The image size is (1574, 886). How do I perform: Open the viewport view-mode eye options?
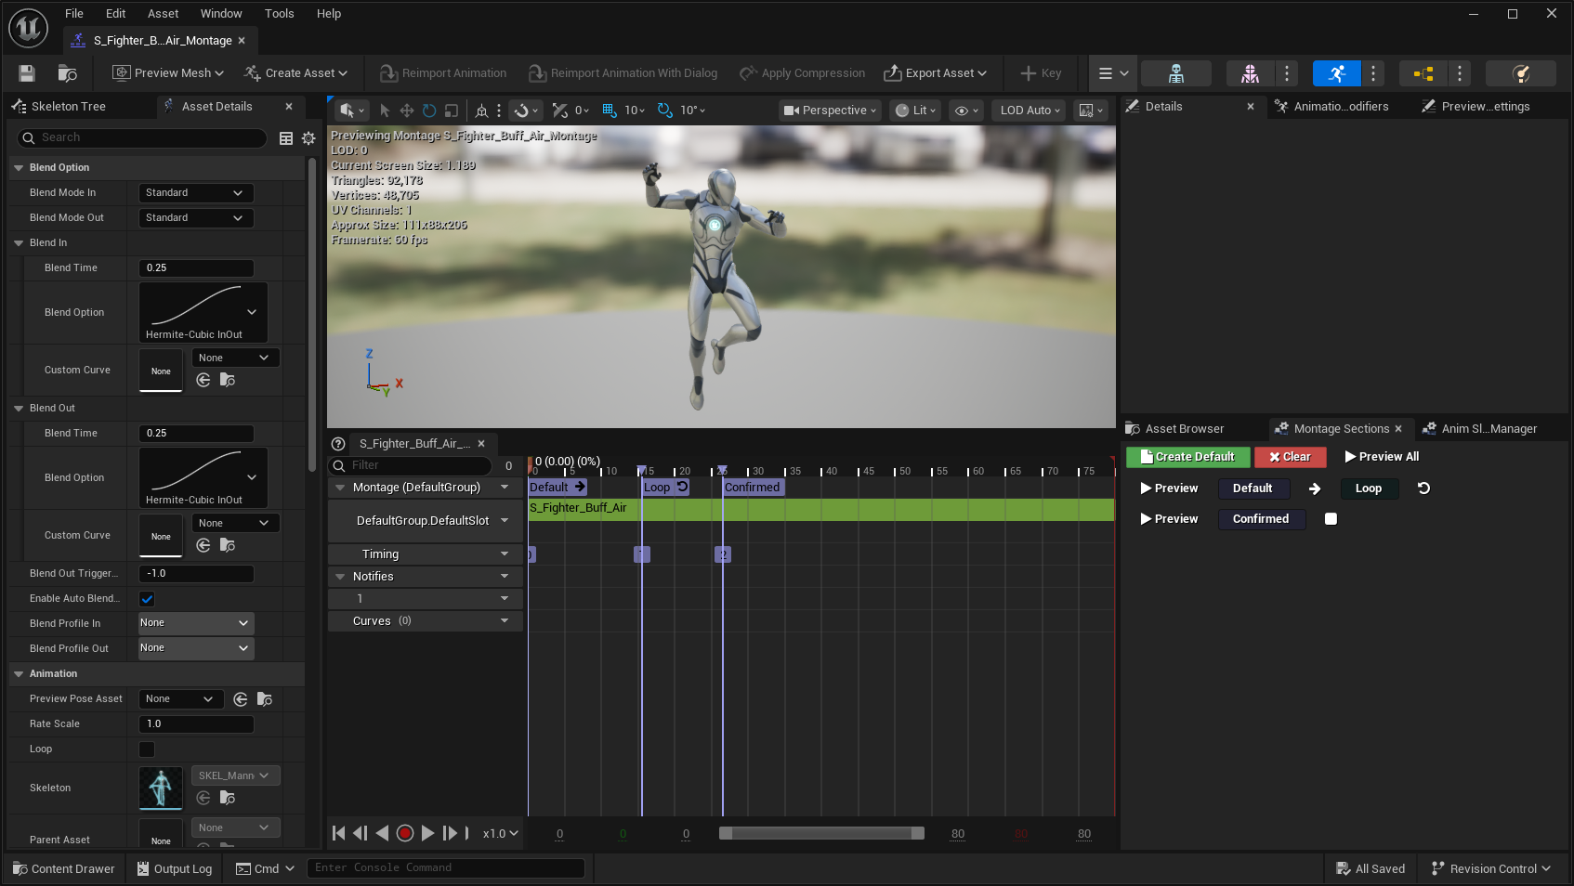[966, 111]
